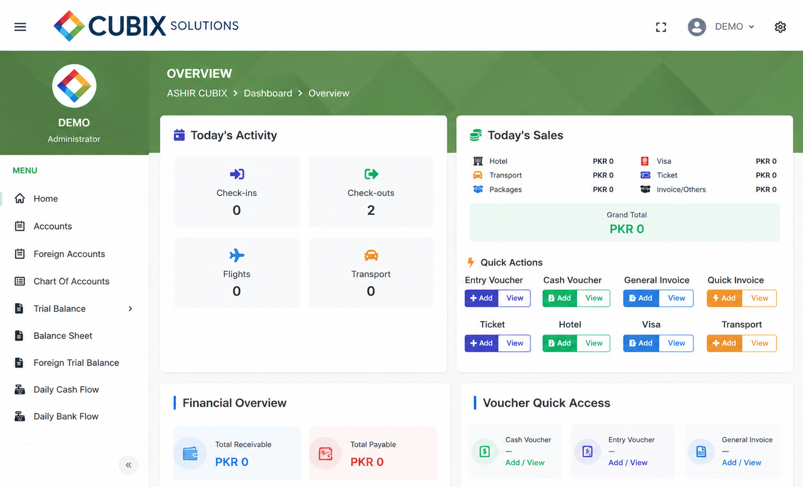
Task: Select Balance Sheet in the menu
Action: (63, 336)
